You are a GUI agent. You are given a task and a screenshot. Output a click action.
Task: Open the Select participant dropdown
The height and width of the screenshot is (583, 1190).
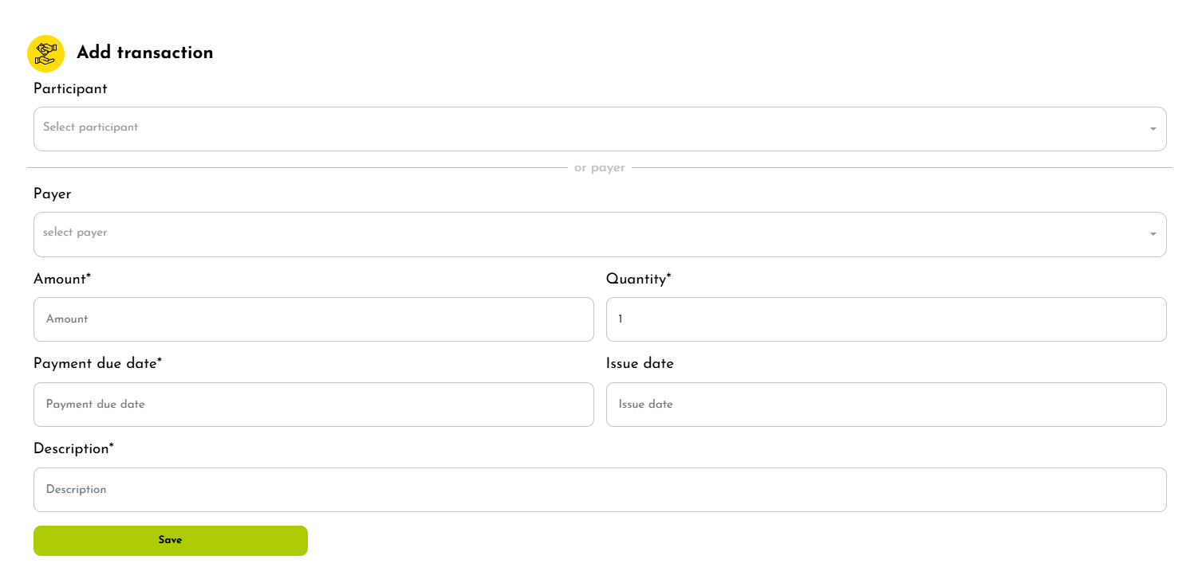(590, 128)
